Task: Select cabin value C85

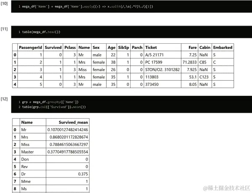Action: point(203,62)
